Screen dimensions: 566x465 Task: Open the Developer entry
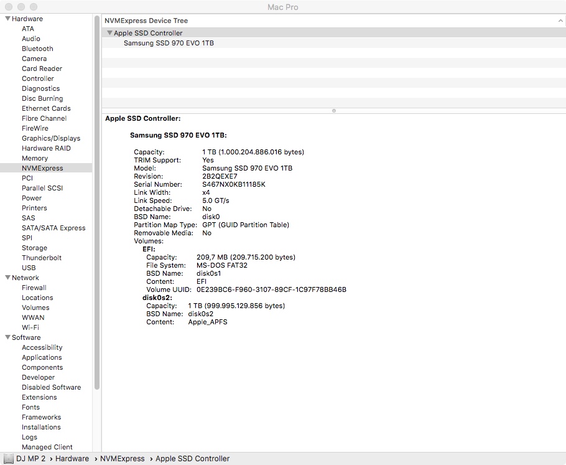click(x=38, y=377)
